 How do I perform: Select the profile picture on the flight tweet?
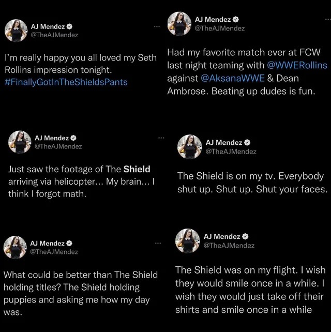187,241
